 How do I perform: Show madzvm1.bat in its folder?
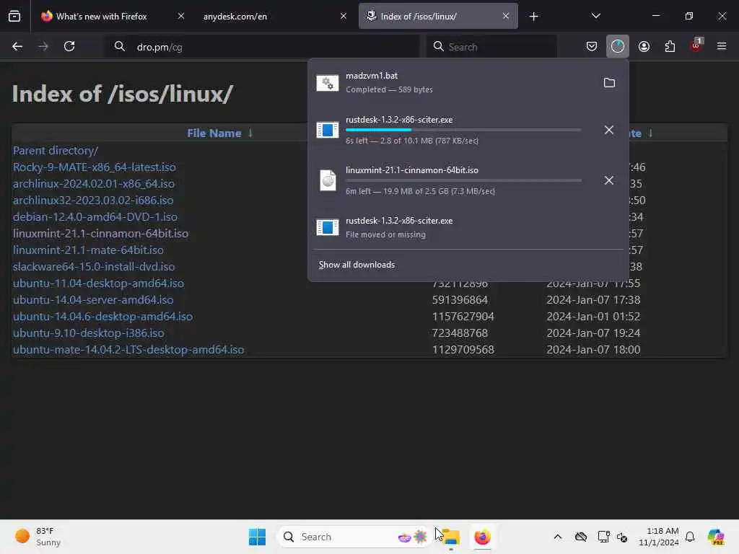[x=609, y=83]
